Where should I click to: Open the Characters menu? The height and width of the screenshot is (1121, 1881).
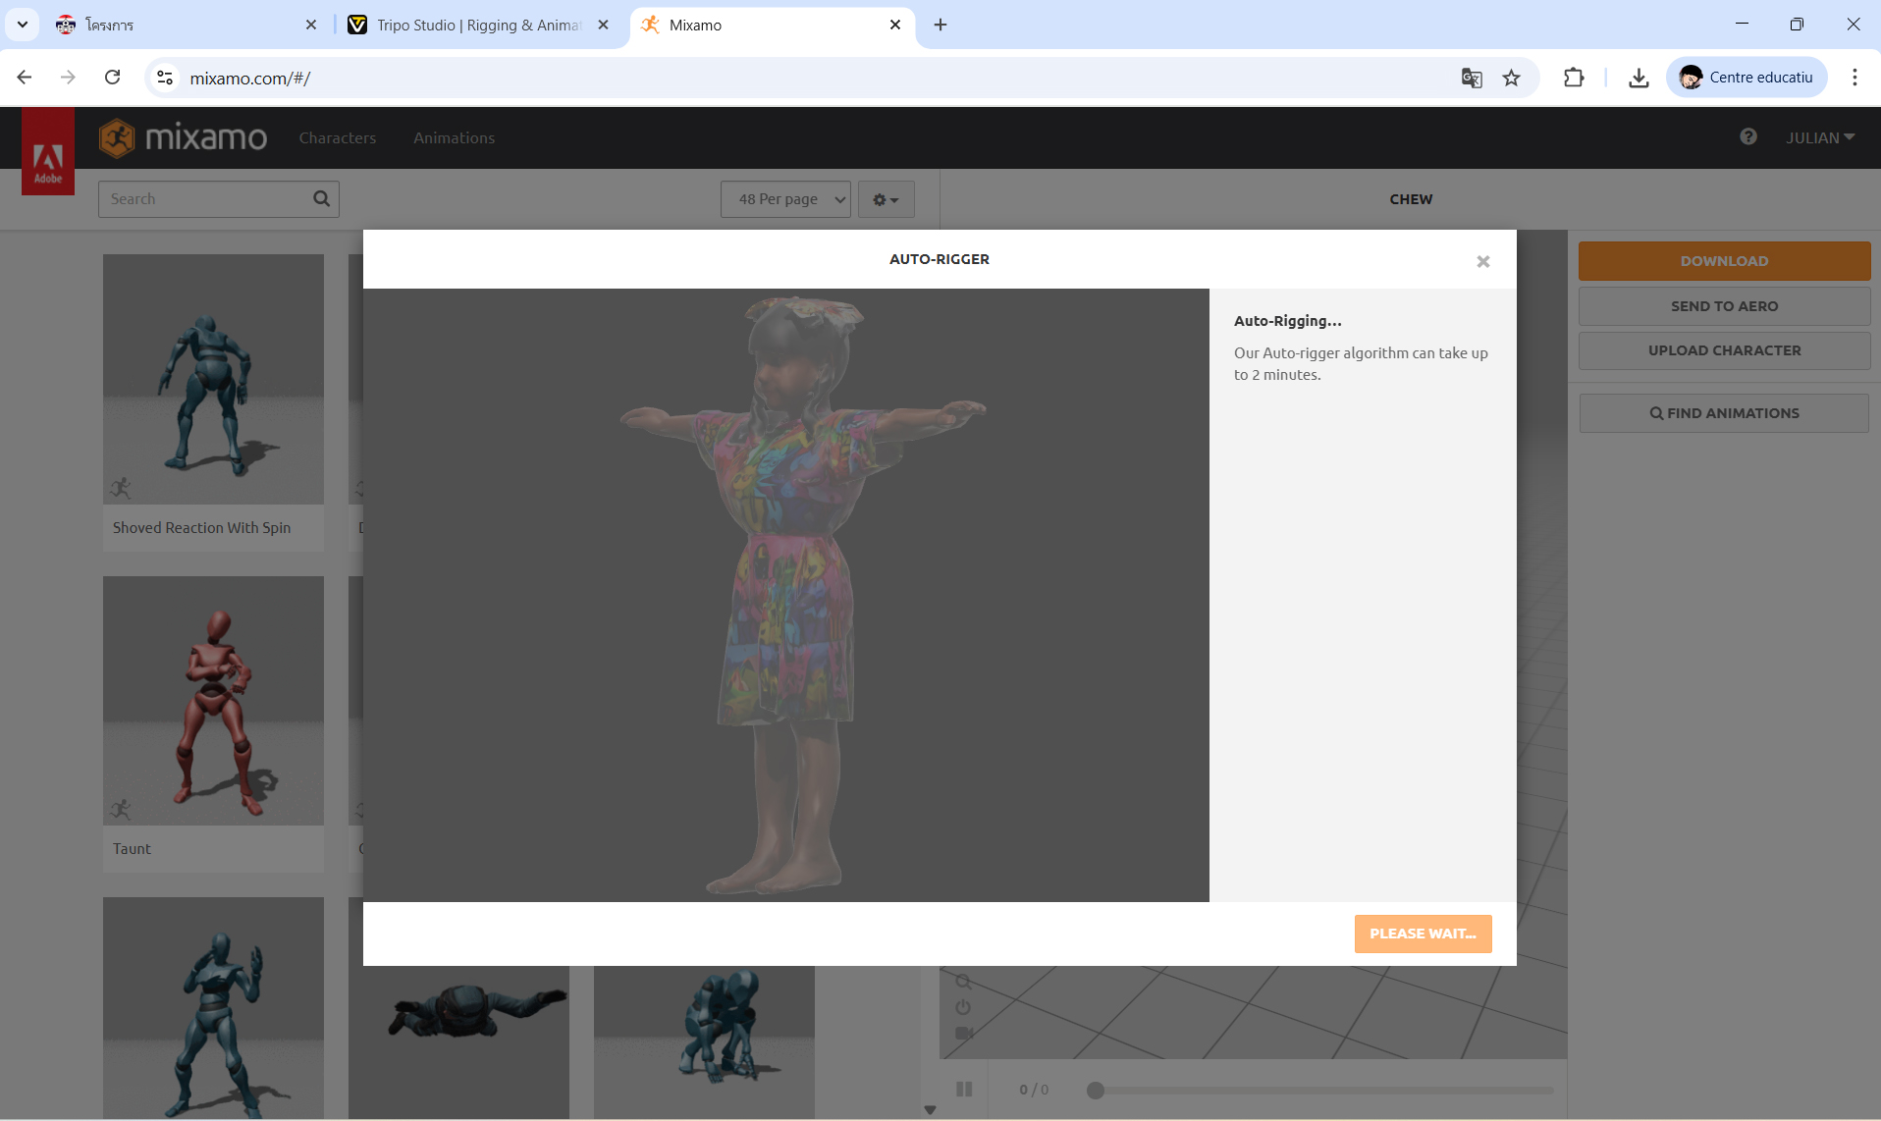[x=337, y=138]
